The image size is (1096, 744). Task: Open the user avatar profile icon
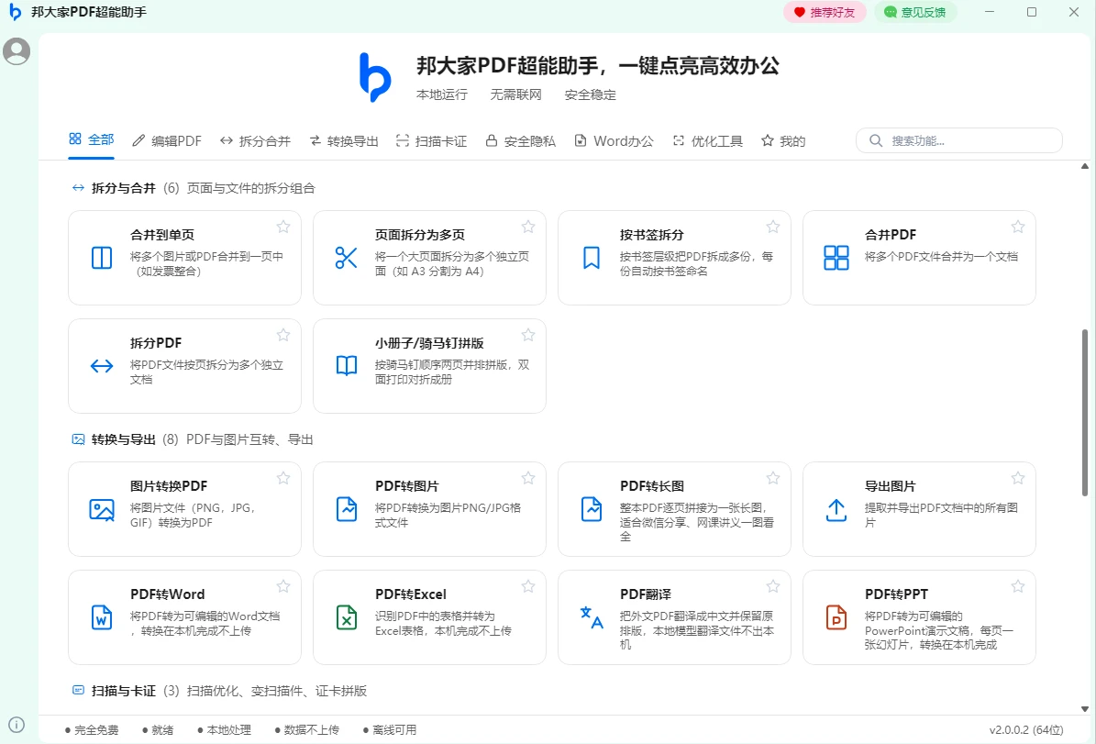(17, 51)
